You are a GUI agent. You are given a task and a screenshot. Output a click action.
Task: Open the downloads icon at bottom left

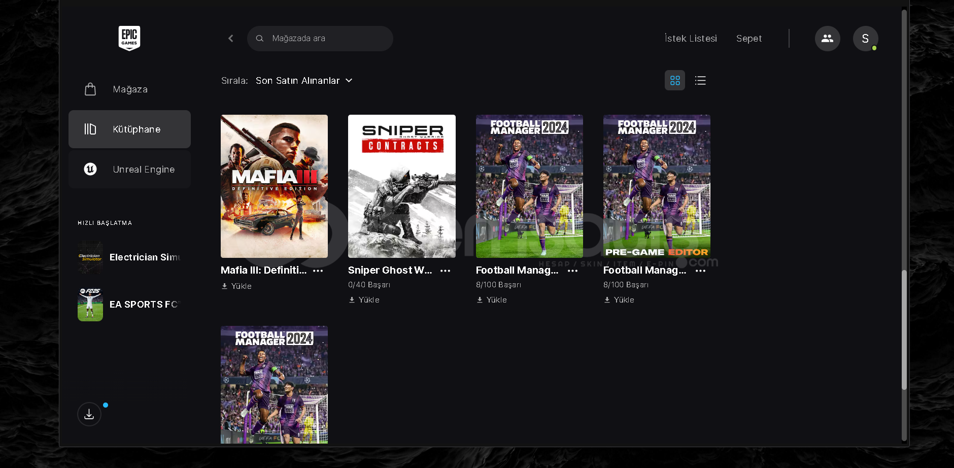click(x=89, y=414)
